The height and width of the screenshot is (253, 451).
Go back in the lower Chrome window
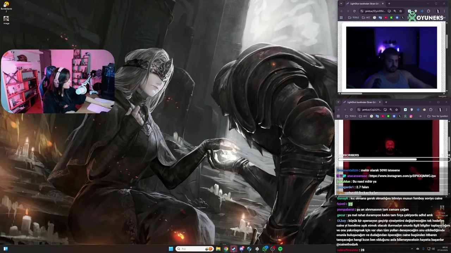pos(339,110)
